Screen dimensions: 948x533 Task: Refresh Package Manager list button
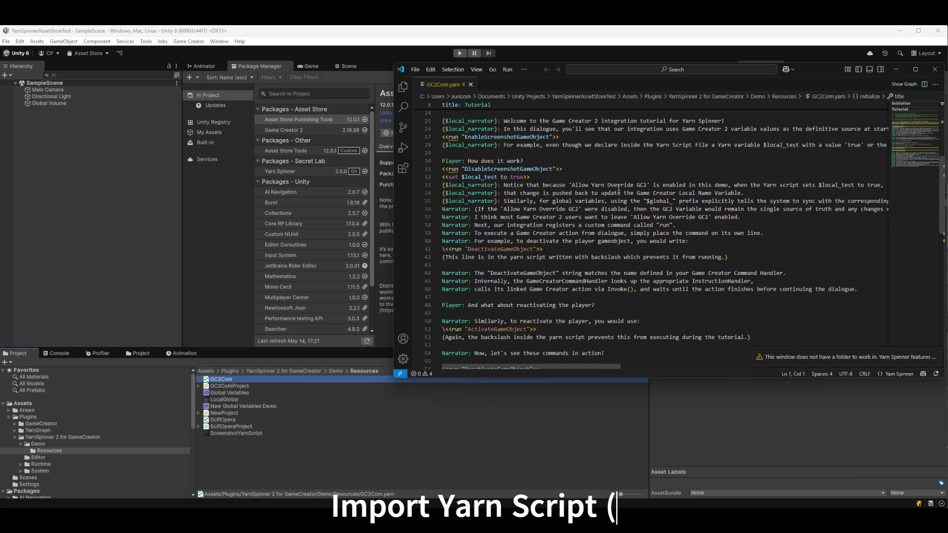[x=366, y=341]
